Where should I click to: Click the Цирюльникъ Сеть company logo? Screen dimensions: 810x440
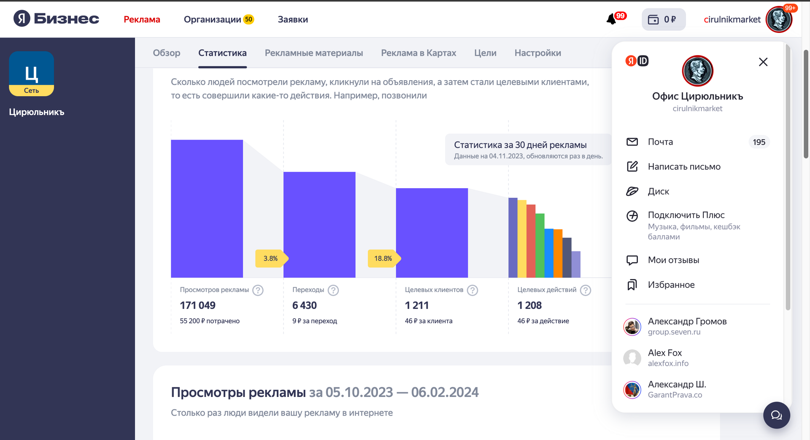[31, 74]
